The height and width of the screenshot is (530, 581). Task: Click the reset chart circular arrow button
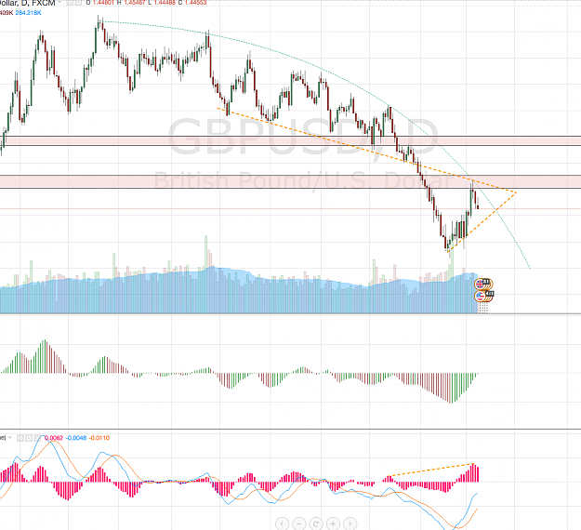316,523
